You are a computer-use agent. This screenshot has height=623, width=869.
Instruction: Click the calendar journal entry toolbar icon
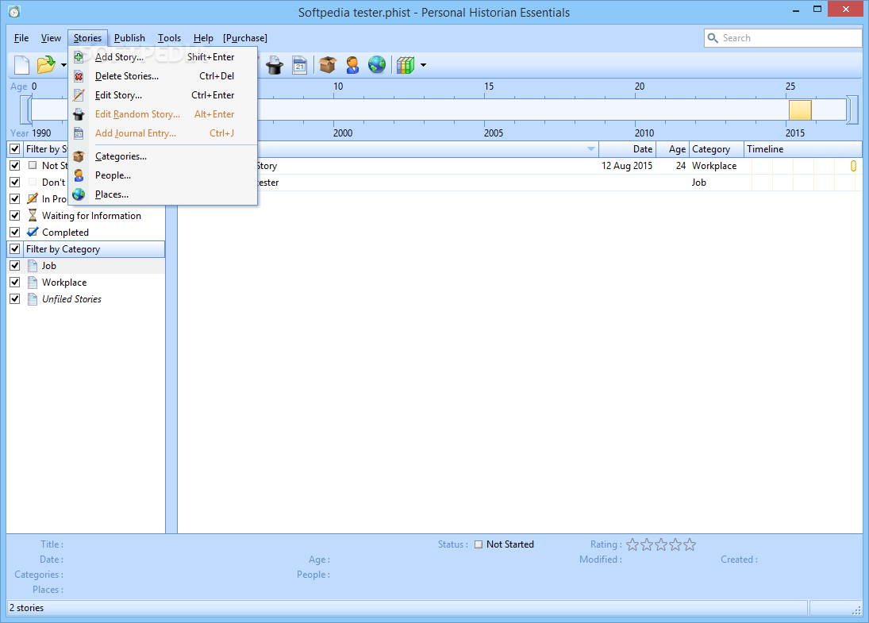300,65
